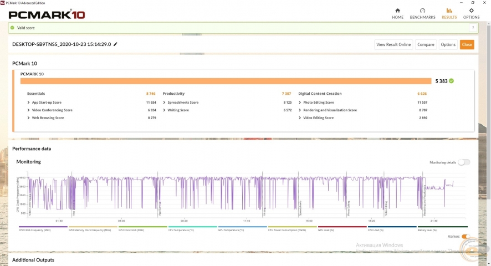The height and width of the screenshot is (266, 491).
Task: Click View Result Online button
Action: pyautogui.click(x=393, y=44)
